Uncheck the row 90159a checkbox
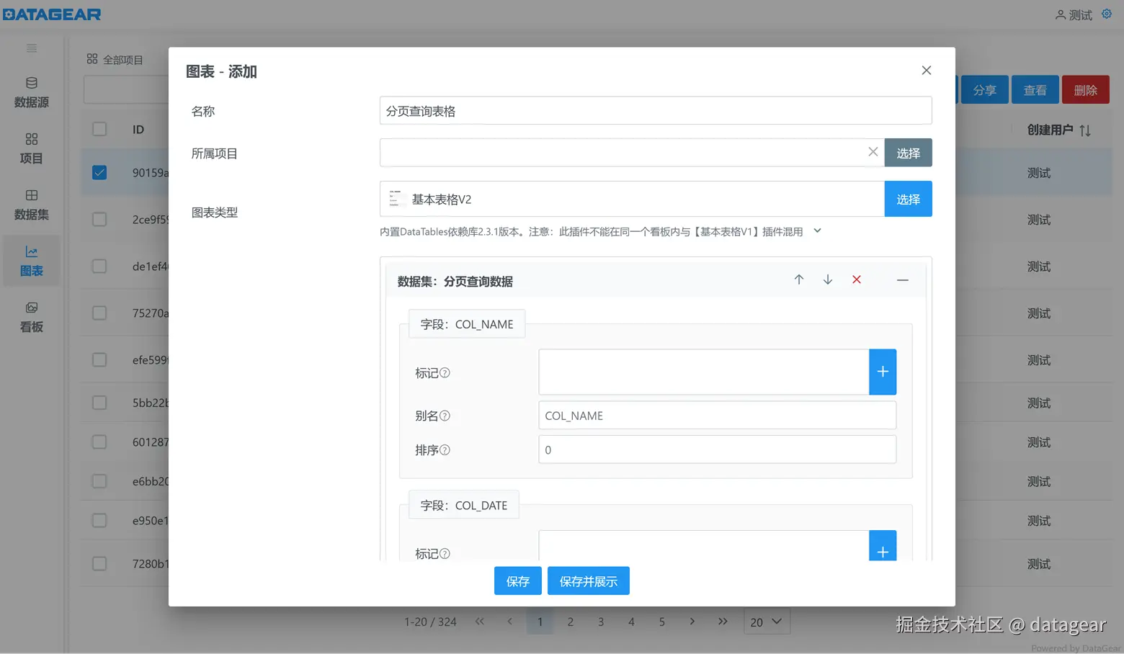The width and height of the screenshot is (1124, 654). click(x=99, y=172)
